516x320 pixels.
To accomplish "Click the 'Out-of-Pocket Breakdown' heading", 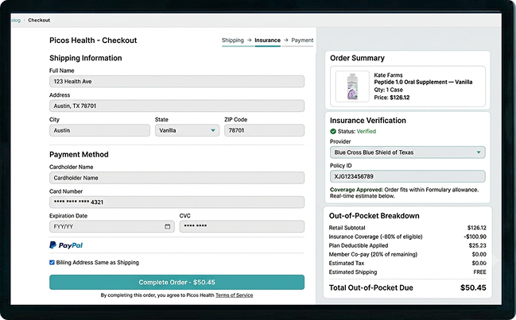I will click(374, 216).
